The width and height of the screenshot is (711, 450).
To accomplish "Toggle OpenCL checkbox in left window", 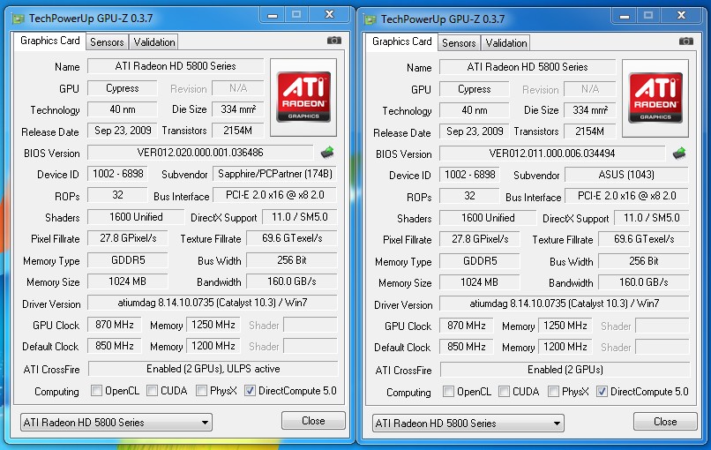I will coord(96,391).
